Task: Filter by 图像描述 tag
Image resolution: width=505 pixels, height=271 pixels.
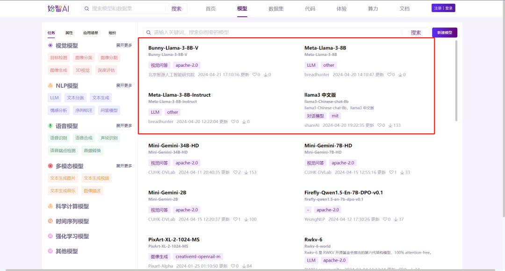Action: point(92,191)
